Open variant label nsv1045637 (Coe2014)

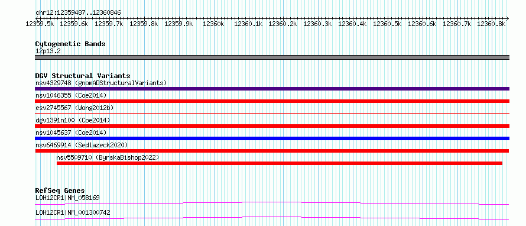(x=71, y=133)
